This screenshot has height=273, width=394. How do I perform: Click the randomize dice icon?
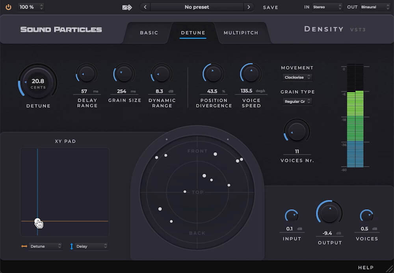pos(127,7)
